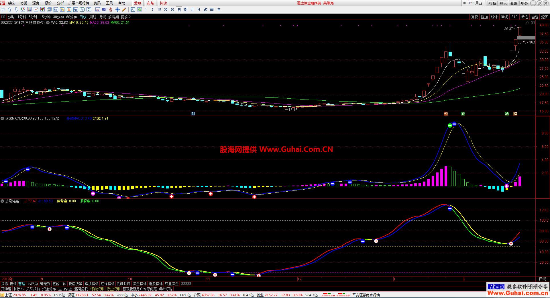550x298 pixels.
Task: Click the yellow square icon before 上证
Action: click(3, 295)
